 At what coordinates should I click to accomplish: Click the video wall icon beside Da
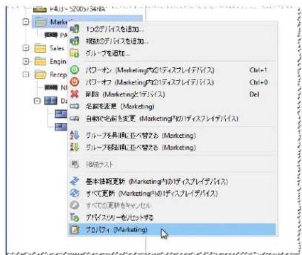coord(51,101)
